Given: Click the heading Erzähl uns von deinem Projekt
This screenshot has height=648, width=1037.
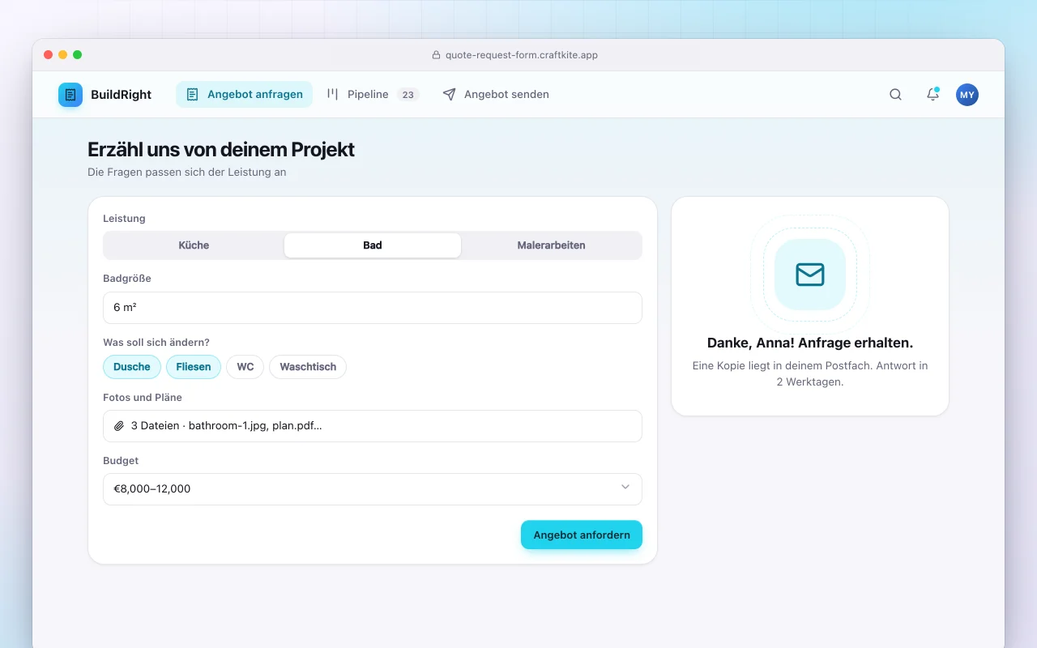Looking at the screenshot, I should tap(221, 150).
